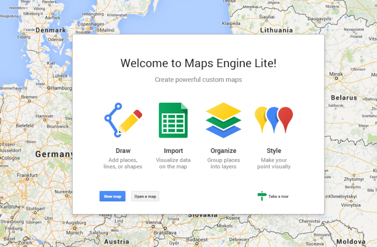This screenshot has width=377, height=247.
Task: Click the Denmark label on the map
Action: [51, 30]
